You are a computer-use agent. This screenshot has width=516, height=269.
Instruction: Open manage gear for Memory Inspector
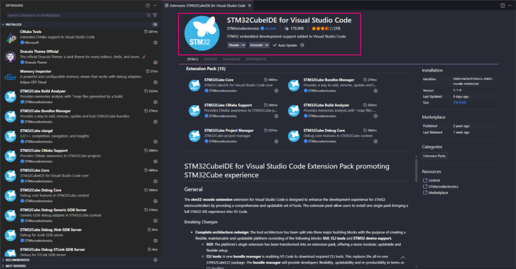point(155,82)
